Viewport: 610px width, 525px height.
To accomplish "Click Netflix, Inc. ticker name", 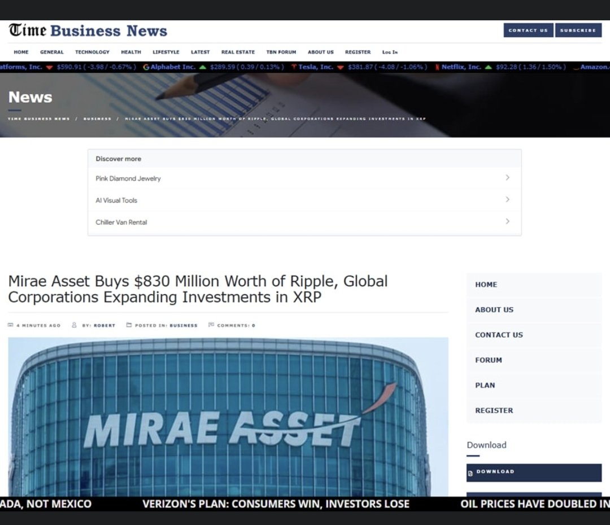I will (x=461, y=67).
